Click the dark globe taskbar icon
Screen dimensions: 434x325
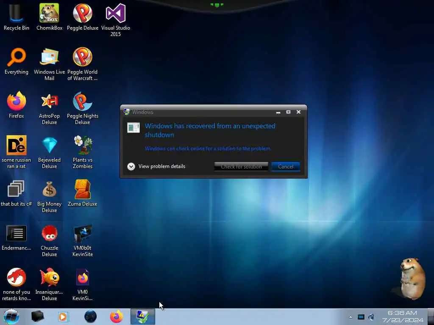(90, 317)
